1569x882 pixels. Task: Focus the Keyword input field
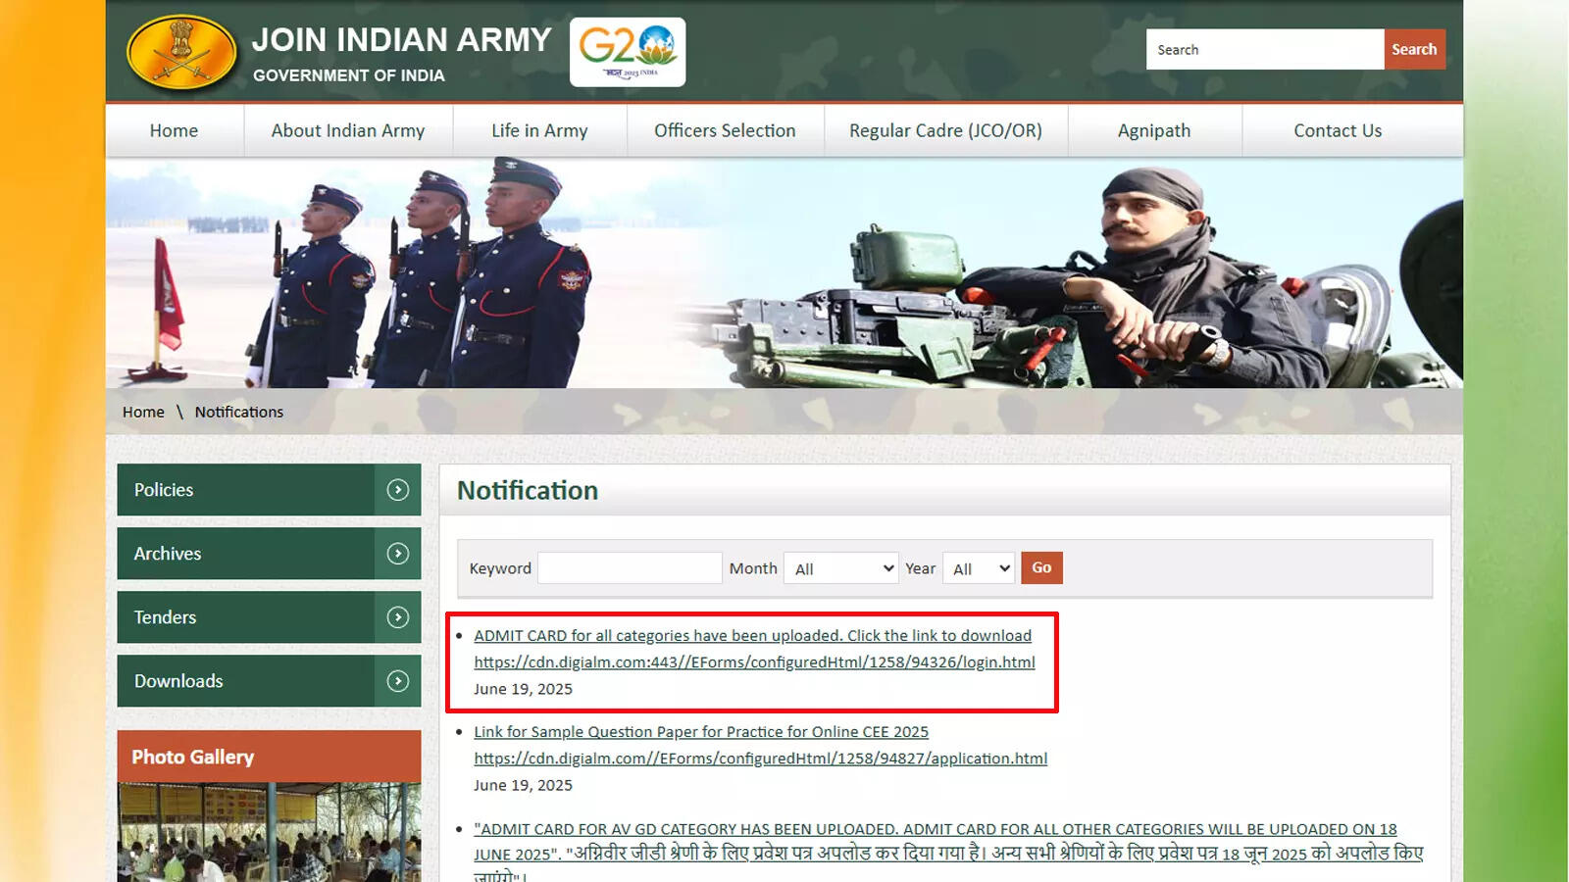[630, 568]
